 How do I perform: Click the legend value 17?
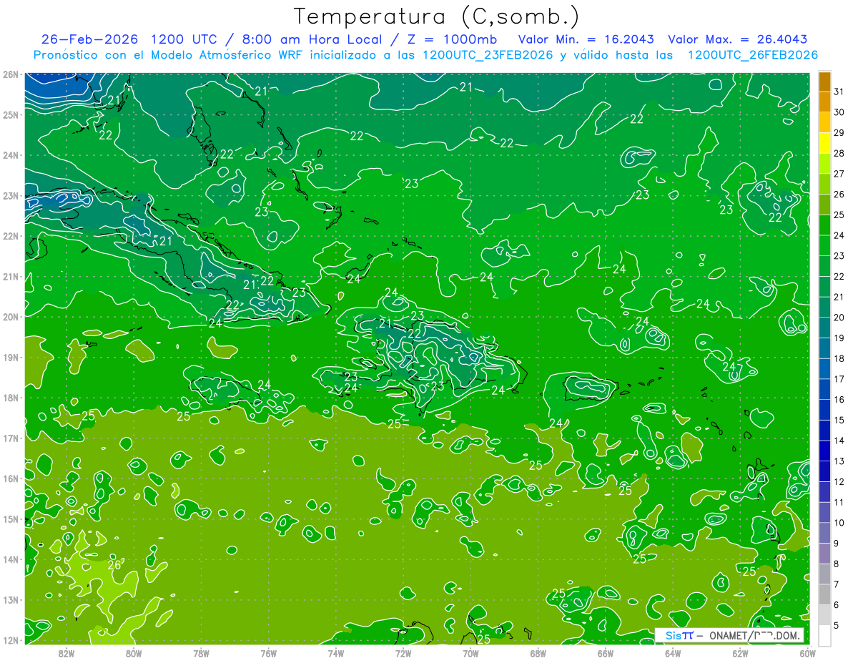839,379
